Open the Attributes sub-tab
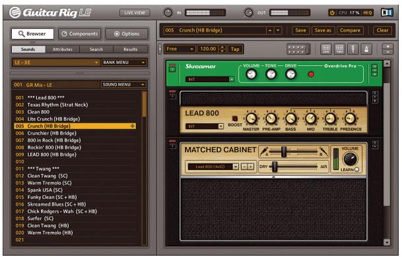Image resolution: width=402 pixels, height=257 pixels. click(x=62, y=49)
